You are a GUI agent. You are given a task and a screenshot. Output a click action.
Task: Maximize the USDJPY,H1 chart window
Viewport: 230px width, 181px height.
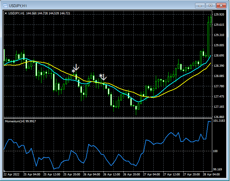tap(210, 6)
